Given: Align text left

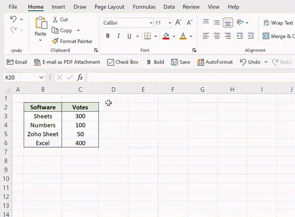Looking at the screenshot, I should pos(206,36).
